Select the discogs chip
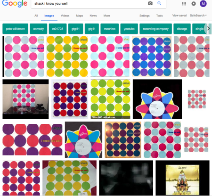This screenshot has height=196, width=212. [x=182, y=29]
